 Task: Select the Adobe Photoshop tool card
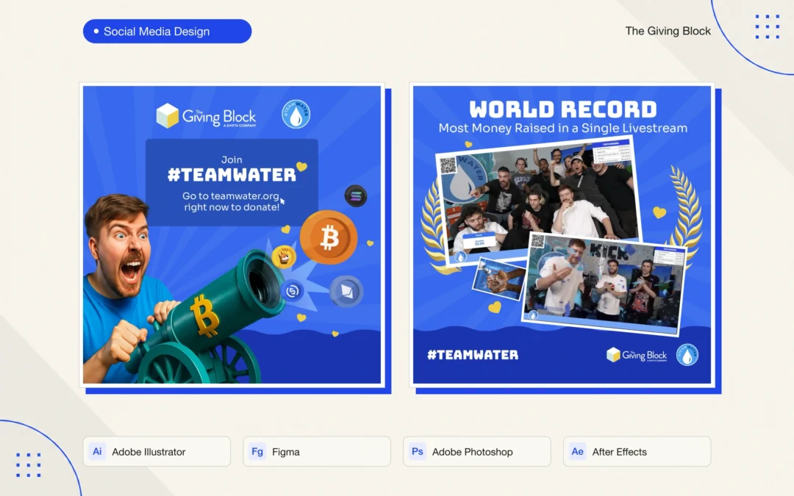[476, 451]
